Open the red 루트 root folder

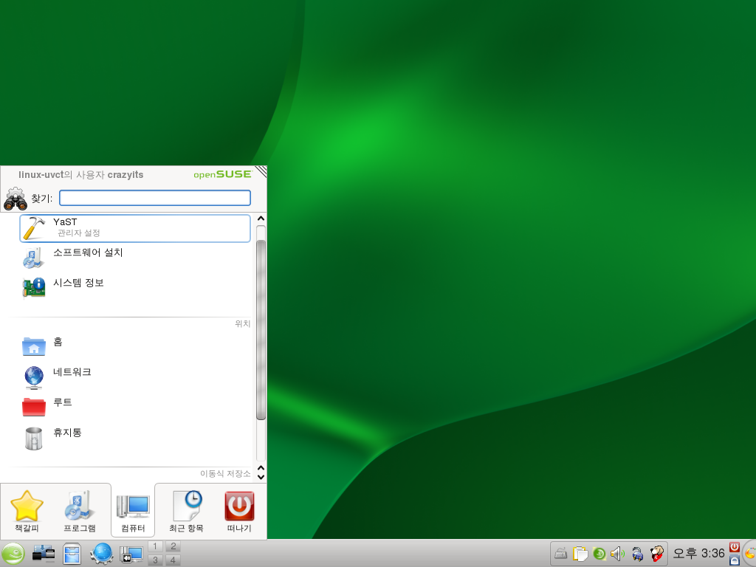point(135,407)
